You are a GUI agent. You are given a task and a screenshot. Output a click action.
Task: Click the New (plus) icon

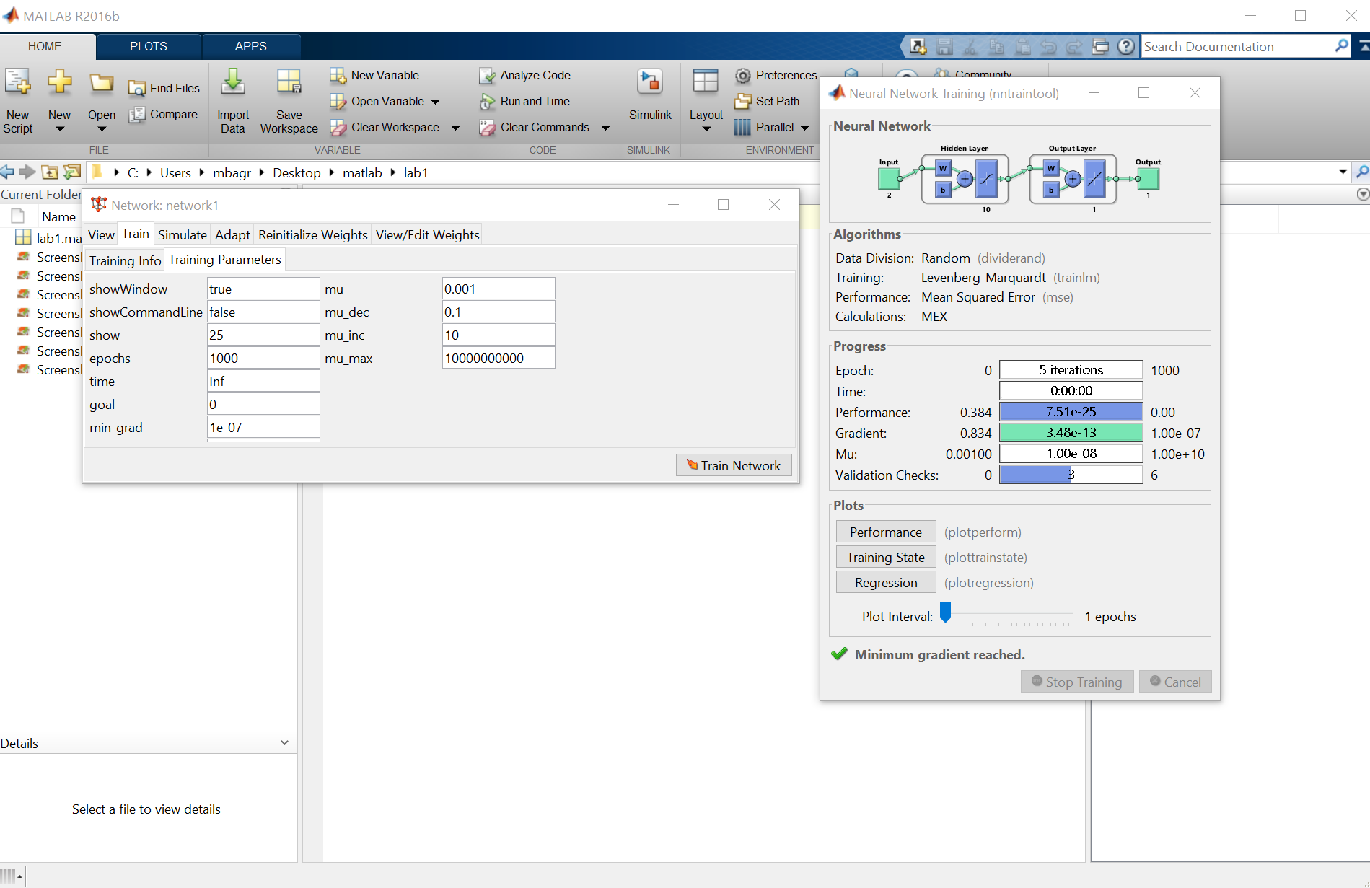[x=59, y=82]
